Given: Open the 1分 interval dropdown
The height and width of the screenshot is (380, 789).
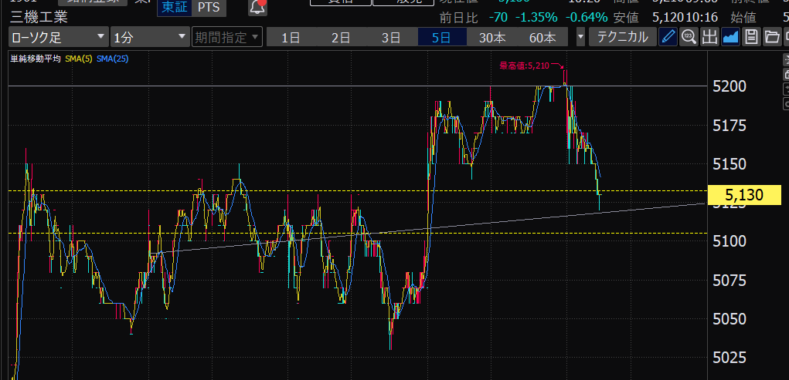Looking at the screenshot, I should tap(150, 37).
